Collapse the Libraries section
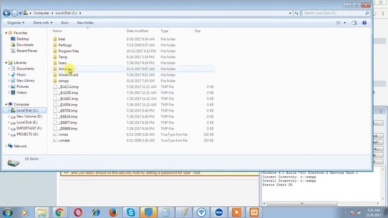This screenshot has height=218, width=388. [6, 63]
